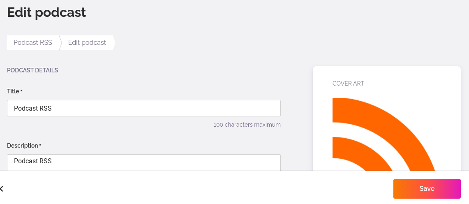Open the orange RSS cover art image
Viewport: 469px width, 204px height.
(384, 134)
